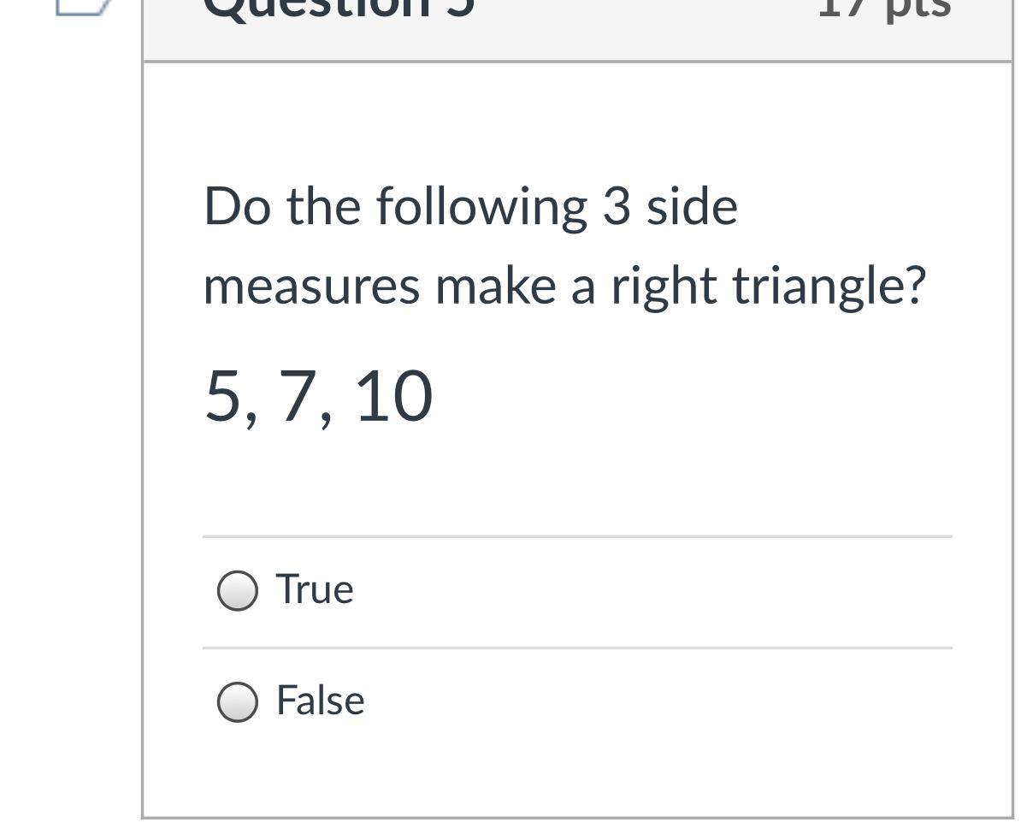
Task: Click the side measures "5, 7, 10"
Action: pyautogui.click(x=318, y=397)
